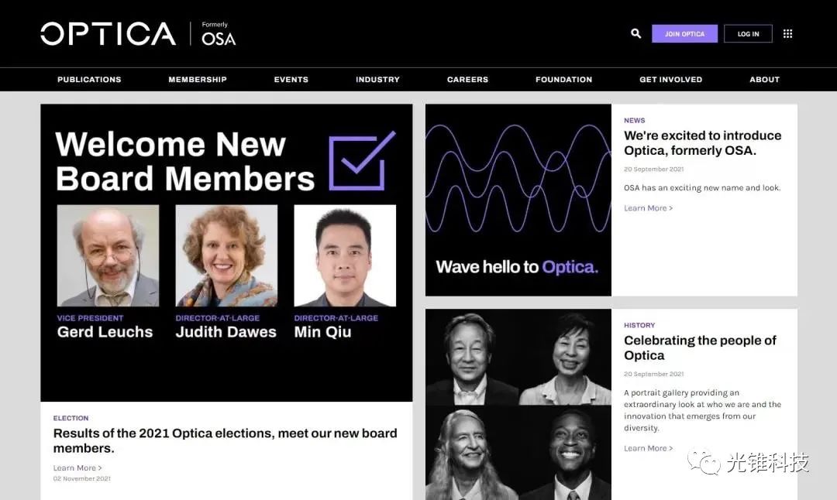Select EVENTS in navigation bar
The height and width of the screenshot is (500, 837).
[x=291, y=80]
